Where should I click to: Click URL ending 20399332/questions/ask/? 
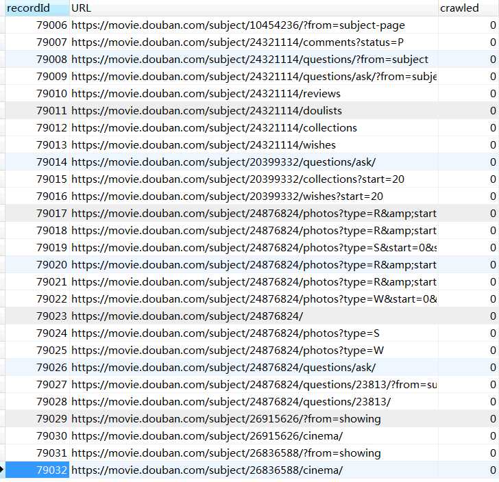[223, 162]
